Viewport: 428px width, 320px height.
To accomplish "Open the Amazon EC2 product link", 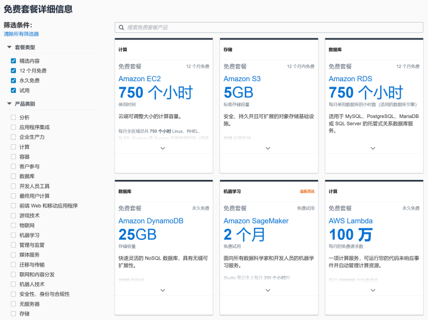I will [139, 79].
